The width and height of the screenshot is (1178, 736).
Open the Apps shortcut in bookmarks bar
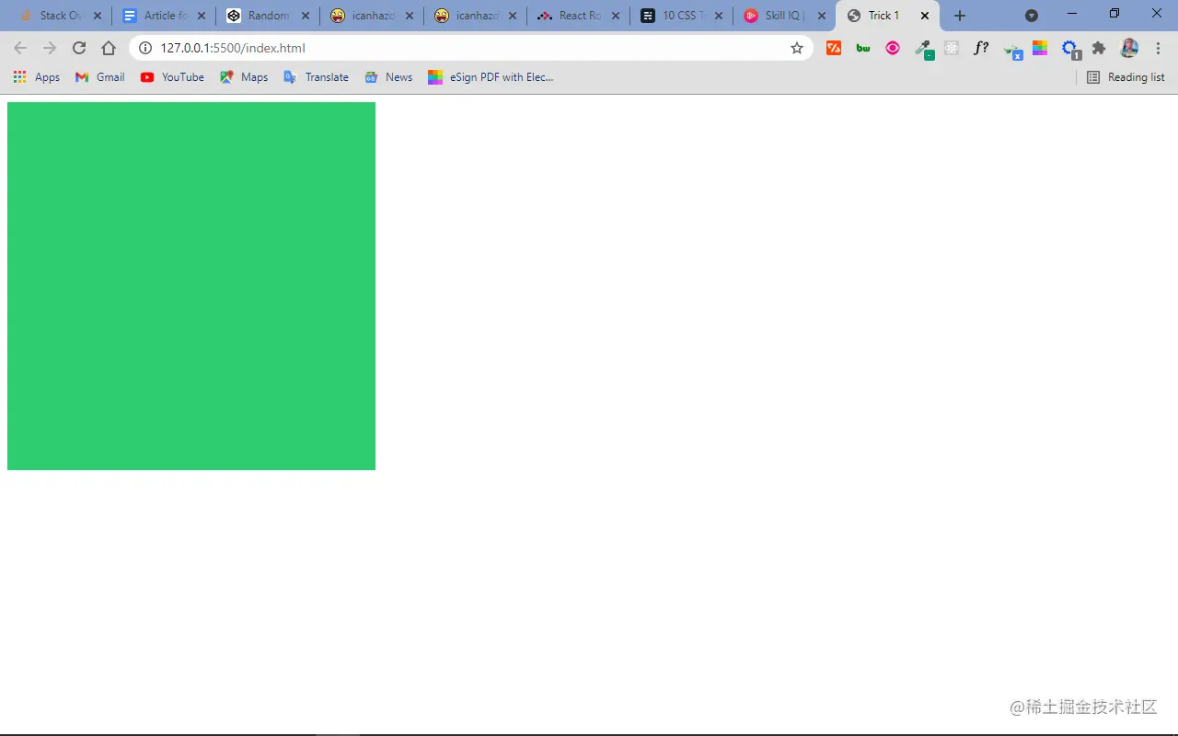coord(37,77)
